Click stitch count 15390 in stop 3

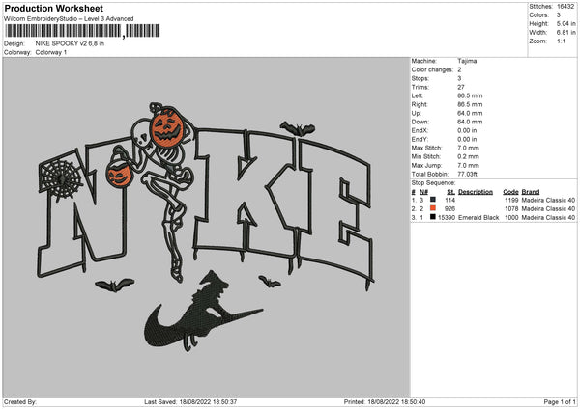coord(447,218)
